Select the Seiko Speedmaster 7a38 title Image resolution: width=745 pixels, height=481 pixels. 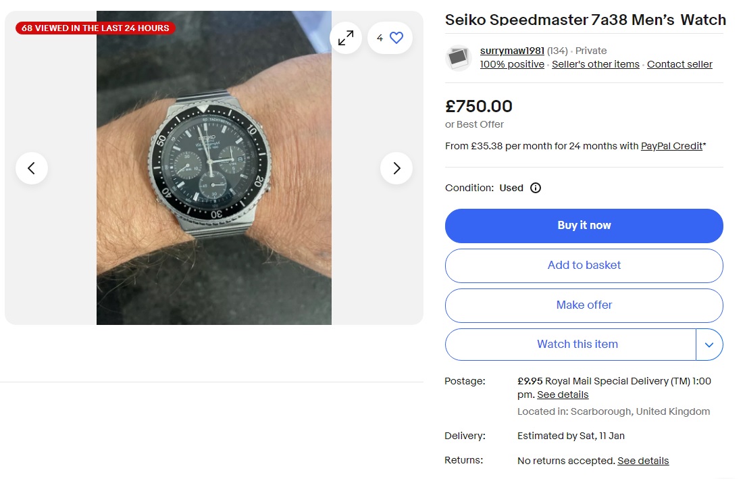pos(585,20)
